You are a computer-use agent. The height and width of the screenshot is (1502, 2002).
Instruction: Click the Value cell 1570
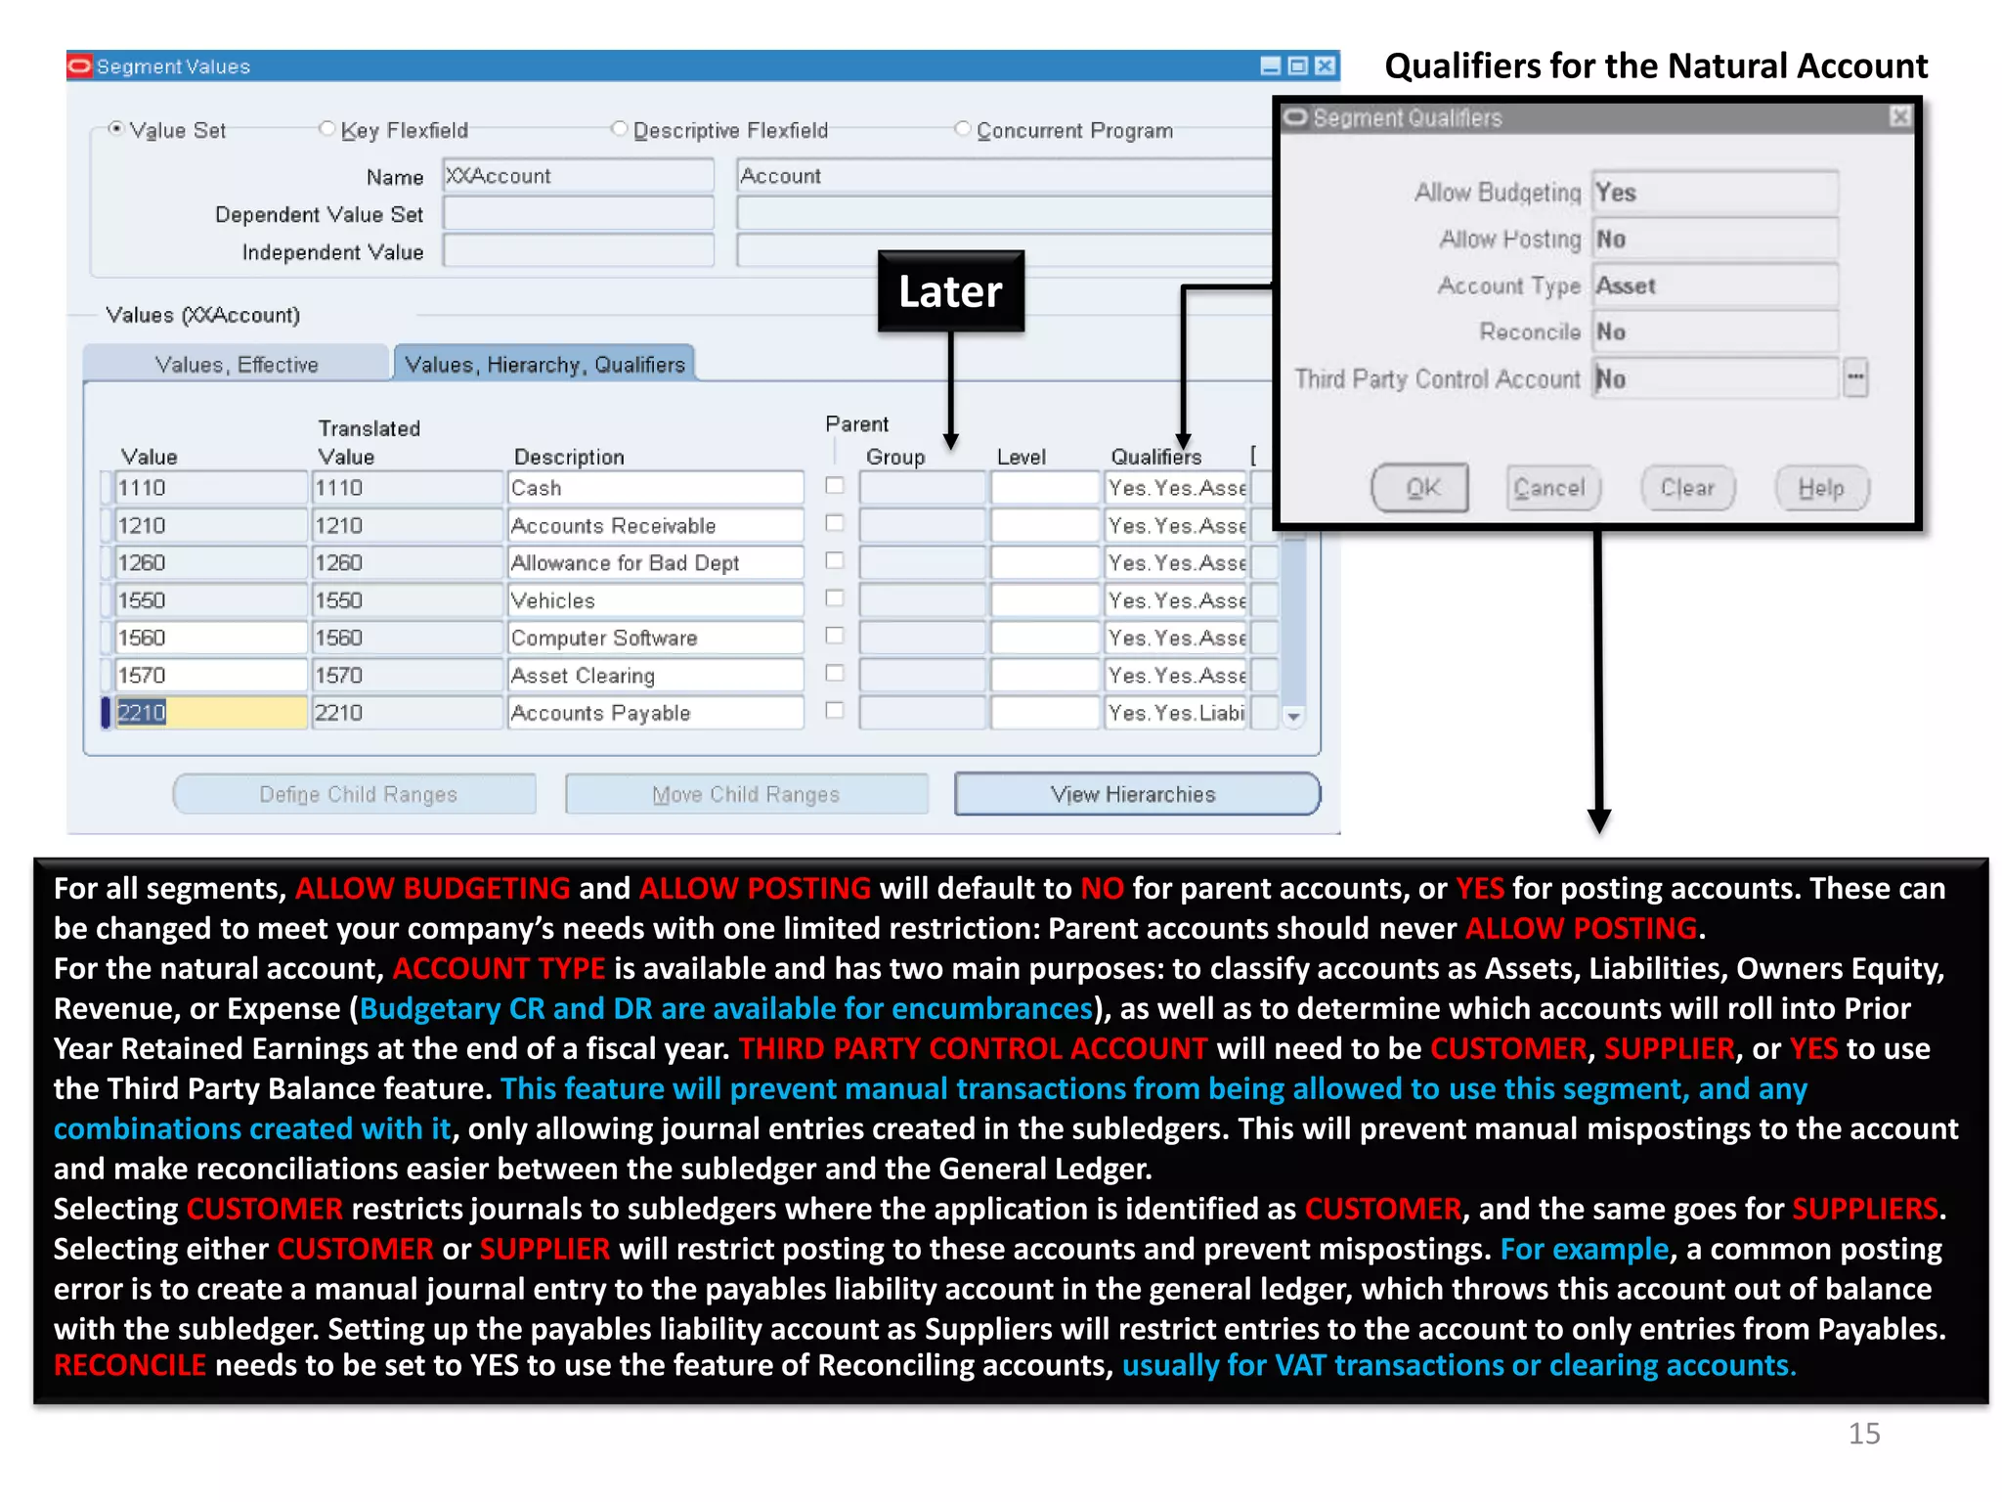tap(210, 675)
